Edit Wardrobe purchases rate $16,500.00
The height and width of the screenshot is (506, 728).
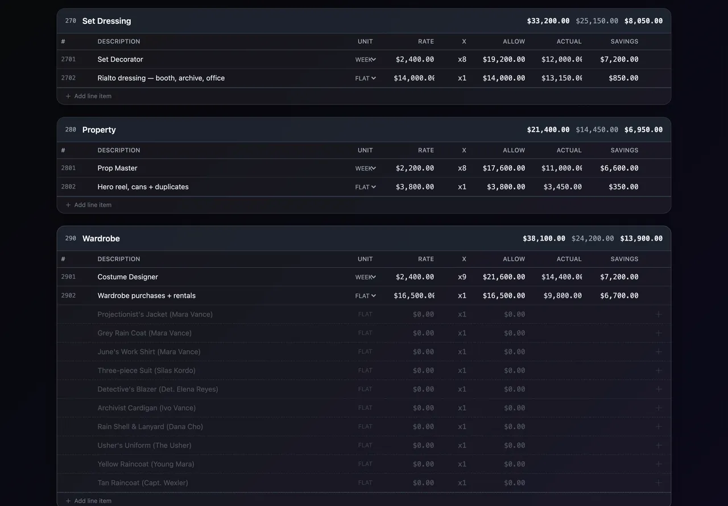(x=413, y=295)
